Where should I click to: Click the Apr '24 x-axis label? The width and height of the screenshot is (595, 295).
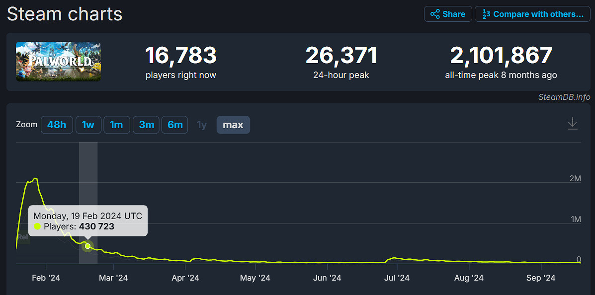tap(185, 278)
